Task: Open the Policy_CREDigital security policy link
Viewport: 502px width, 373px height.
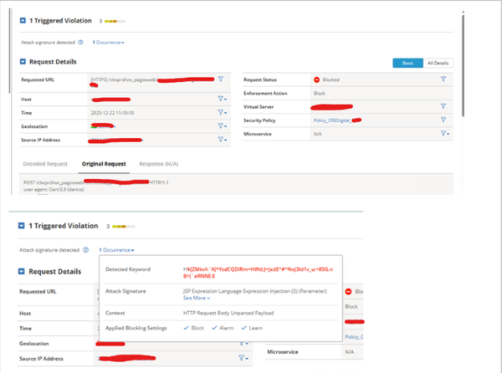Action: click(x=333, y=120)
